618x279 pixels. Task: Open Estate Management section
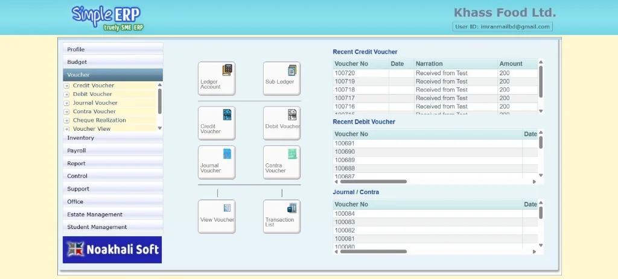[113, 215]
